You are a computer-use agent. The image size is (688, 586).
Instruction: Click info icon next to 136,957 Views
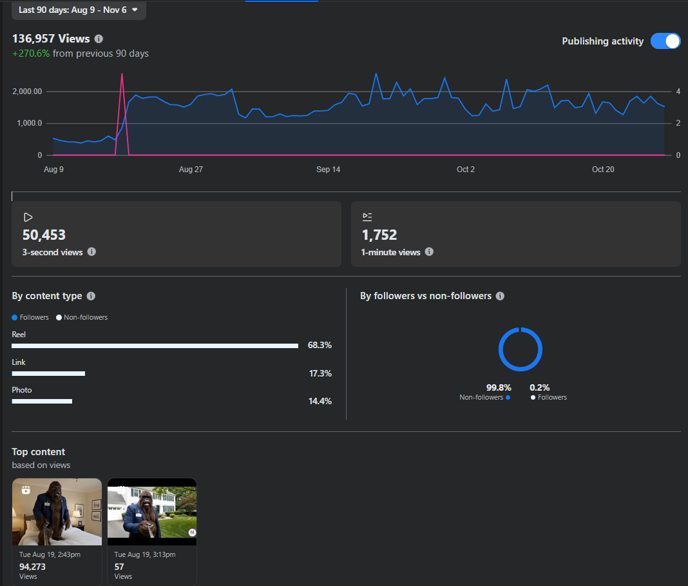click(99, 39)
